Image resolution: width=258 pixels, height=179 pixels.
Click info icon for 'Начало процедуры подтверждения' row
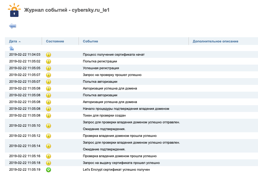tap(49, 109)
